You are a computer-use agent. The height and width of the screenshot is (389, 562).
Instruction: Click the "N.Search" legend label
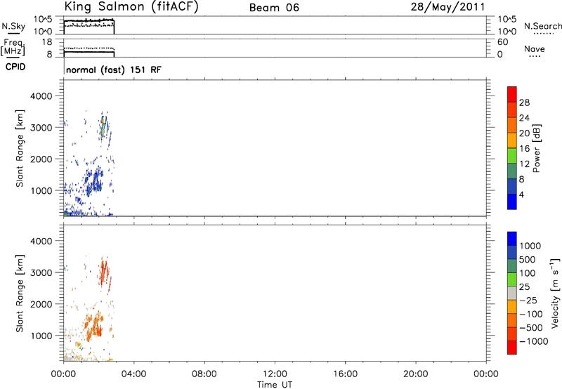[x=542, y=26]
